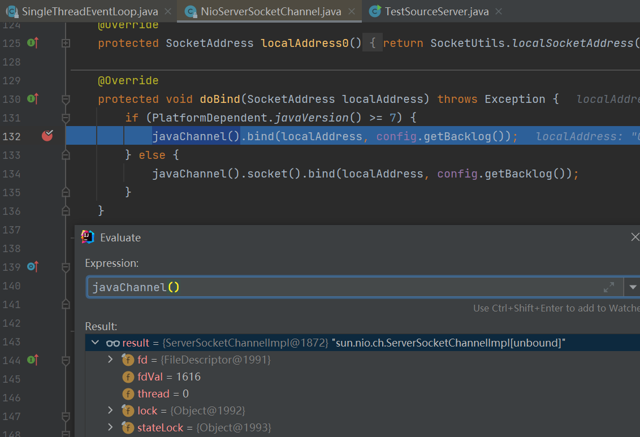Image resolution: width=640 pixels, height=437 pixels.
Task: Expand the folded method on line 125
Action: tap(66, 43)
